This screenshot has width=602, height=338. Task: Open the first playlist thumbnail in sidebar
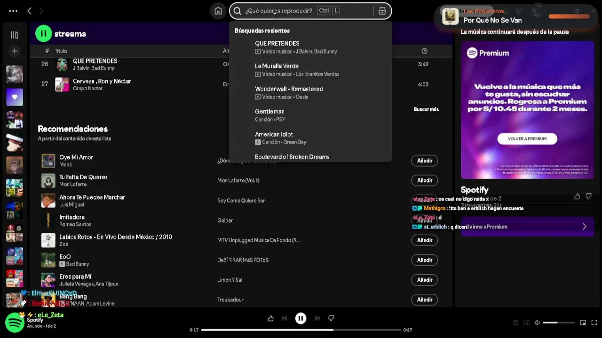pos(15,74)
